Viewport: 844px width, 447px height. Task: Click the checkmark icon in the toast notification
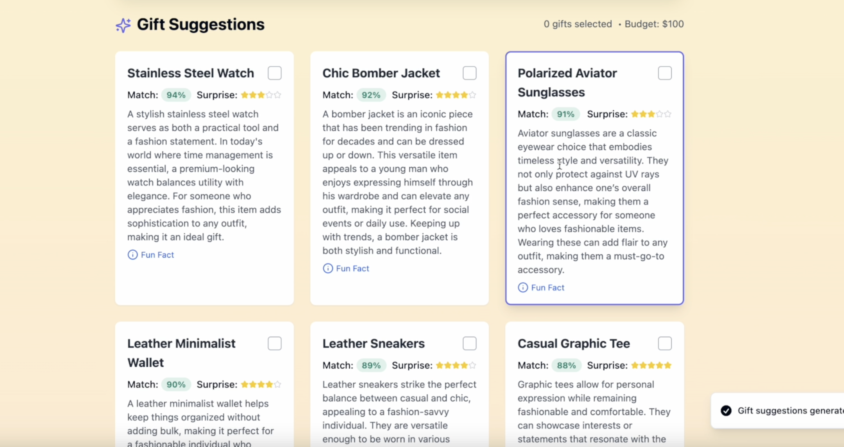point(726,410)
